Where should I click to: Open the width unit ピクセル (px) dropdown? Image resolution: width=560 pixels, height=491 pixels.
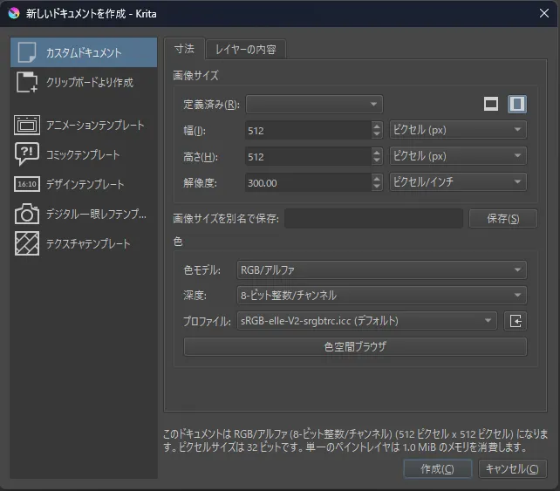458,130
